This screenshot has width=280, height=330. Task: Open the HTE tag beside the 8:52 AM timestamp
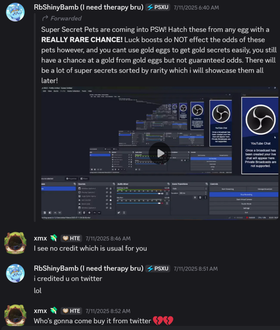(x=71, y=311)
